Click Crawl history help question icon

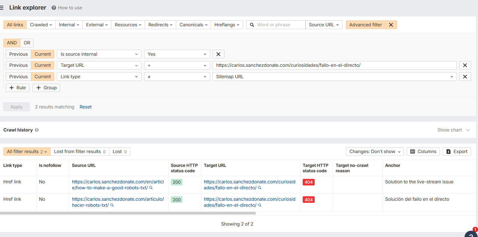coord(37,130)
